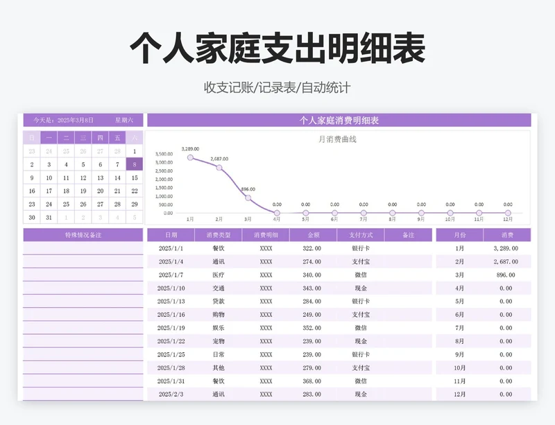Select the 2025/1/4 date cell

pyautogui.click(x=171, y=262)
